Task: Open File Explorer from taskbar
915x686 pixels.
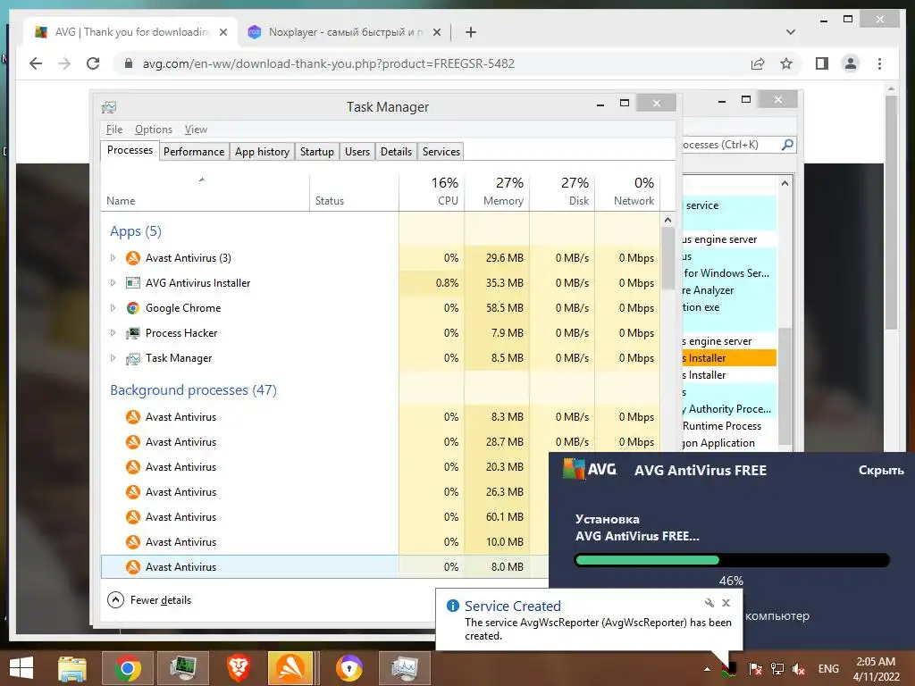Action: pyautogui.click(x=72, y=668)
